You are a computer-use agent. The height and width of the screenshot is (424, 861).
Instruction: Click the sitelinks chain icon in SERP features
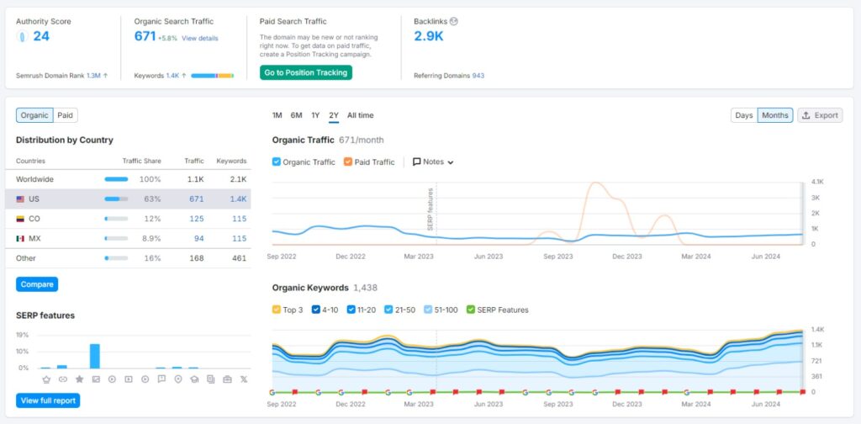[x=63, y=379]
